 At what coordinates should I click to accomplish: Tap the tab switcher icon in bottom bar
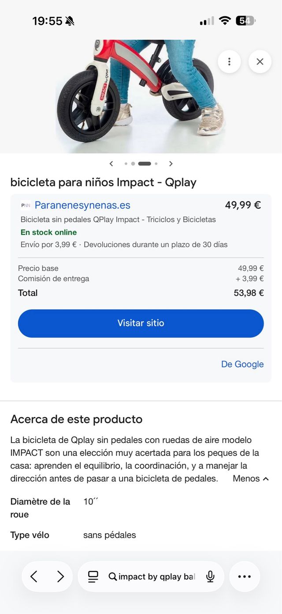[x=93, y=576]
